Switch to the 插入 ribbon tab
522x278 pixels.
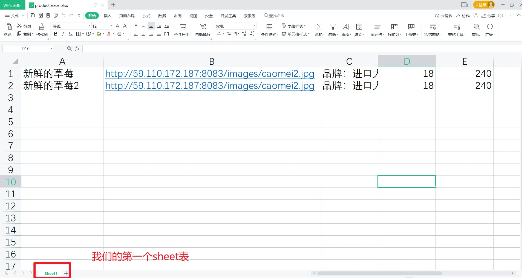pos(108,16)
